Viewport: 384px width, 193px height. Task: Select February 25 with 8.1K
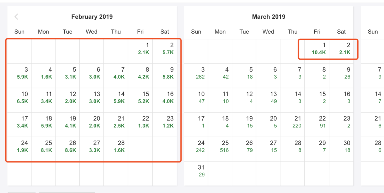pos(43,147)
